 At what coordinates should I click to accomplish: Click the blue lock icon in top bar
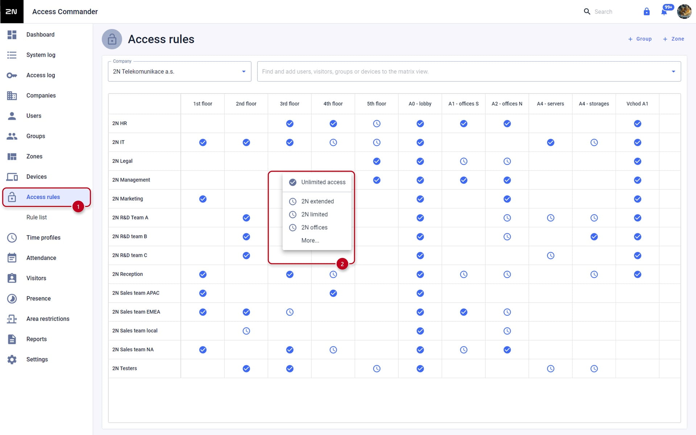click(x=647, y=12)
